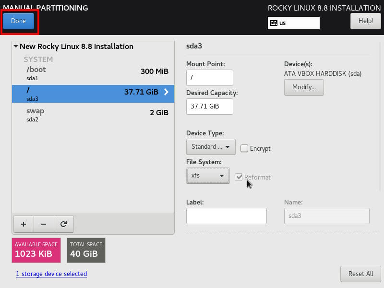Click the Desired Capacity input field
This screenshot has width=384, height=288.
(210, 106)
